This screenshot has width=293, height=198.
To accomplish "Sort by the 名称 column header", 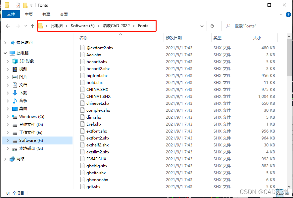I will click(83, 38).
